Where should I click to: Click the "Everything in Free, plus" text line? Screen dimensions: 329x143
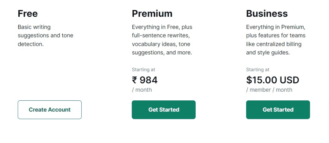(162, 27)
